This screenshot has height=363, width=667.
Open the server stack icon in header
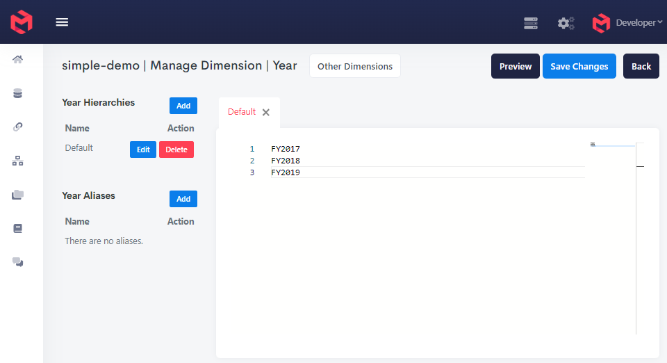click(531, 23)
